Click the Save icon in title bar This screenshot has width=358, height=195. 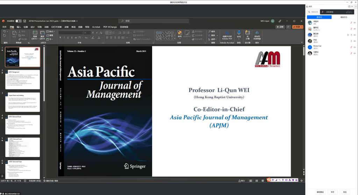pos(25,21)
